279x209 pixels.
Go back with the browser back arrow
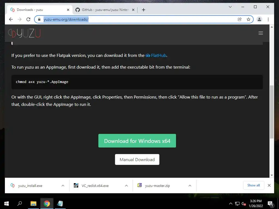[x=11, y=19]
